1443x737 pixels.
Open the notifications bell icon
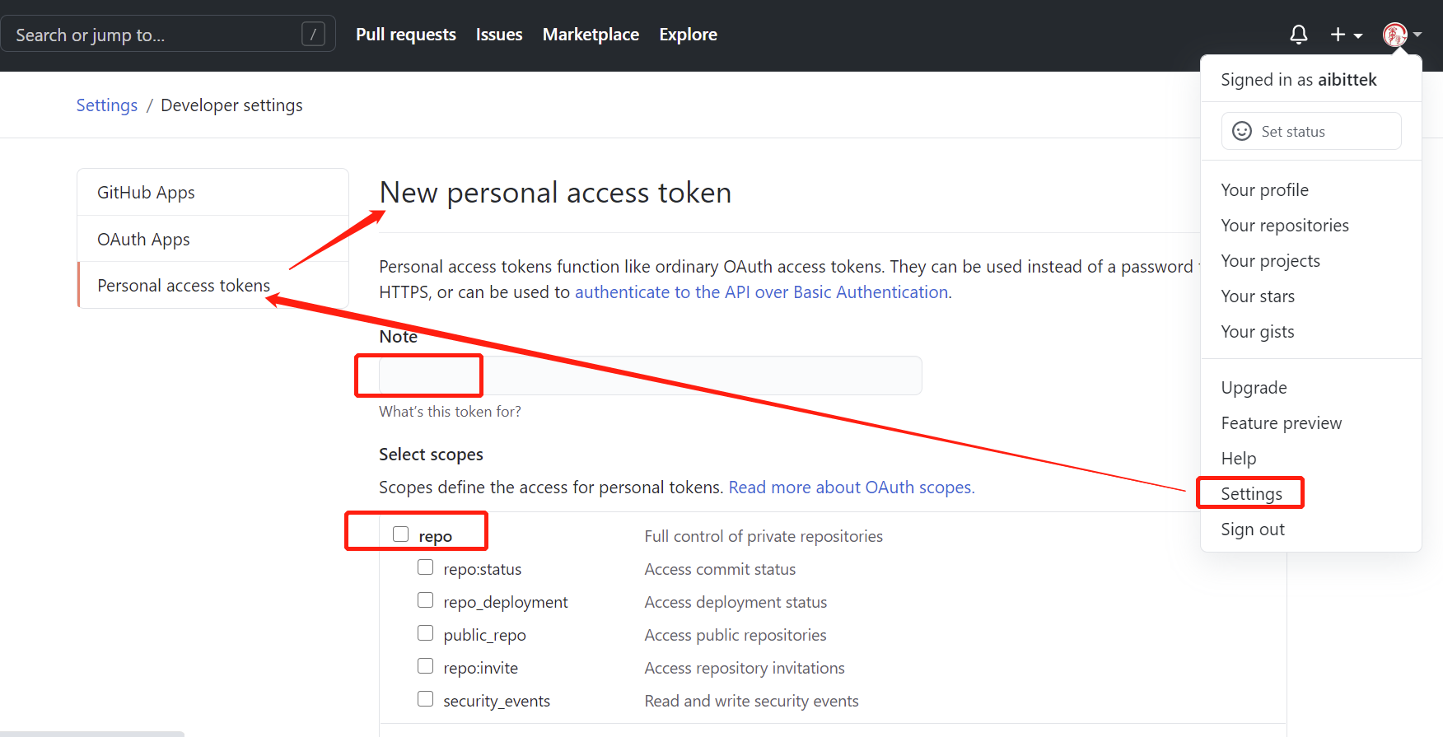1298,35
